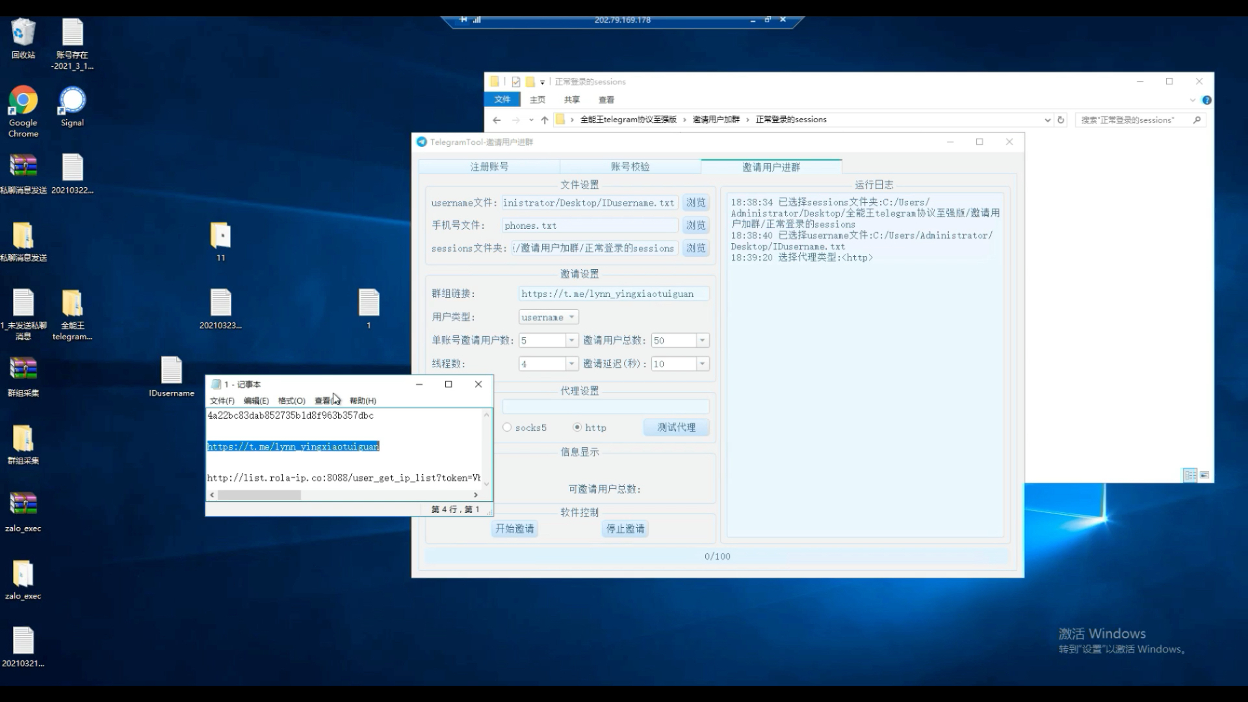Click highlighted Telegram group link in Notepad

pyautogui.click(x=292, y=447)
